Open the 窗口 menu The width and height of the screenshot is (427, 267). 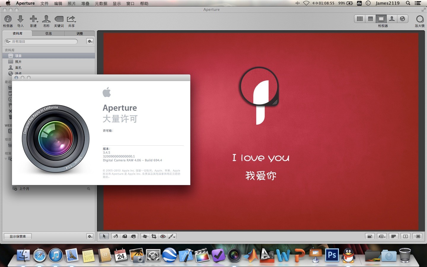[130, 3]
